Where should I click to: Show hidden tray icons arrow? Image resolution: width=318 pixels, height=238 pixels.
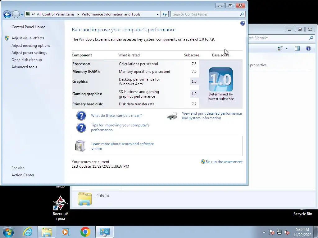(x=264, y=232)
